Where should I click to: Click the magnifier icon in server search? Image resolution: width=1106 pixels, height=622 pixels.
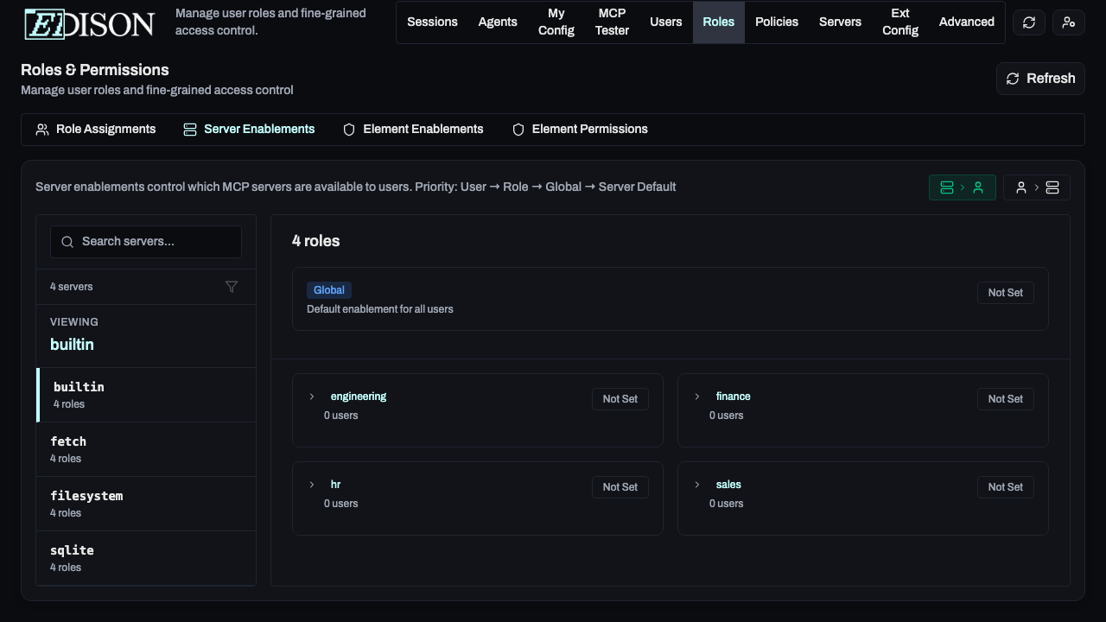tap(67, 242)
